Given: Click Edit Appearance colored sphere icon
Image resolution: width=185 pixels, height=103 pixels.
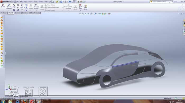Looking at the screenshot, I should pos(103,14).
